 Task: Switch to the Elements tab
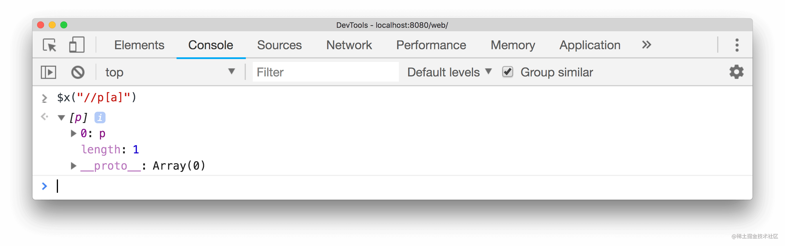[x=139, y=45]
